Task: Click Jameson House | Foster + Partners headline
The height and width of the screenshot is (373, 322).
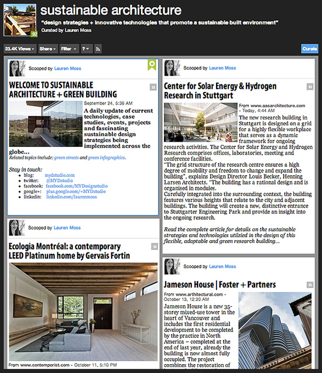Action: (220, 285)
